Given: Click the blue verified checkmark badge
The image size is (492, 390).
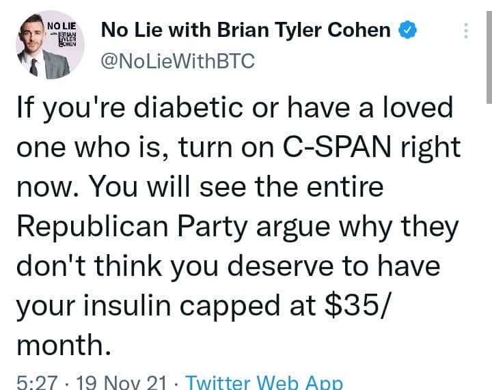Looking at the screenshot, I should pos(407,30).
